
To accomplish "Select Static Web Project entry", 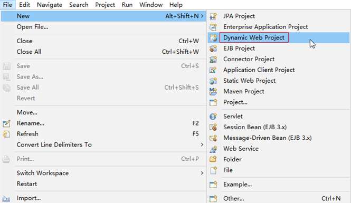I will (x=279, y=81).
